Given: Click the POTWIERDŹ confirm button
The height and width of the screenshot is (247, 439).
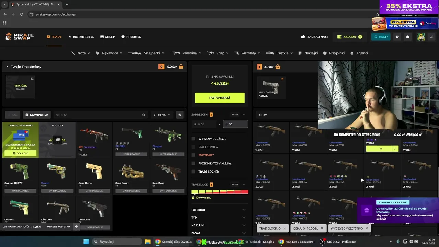Looking at the screenshot, I should 220,98.
